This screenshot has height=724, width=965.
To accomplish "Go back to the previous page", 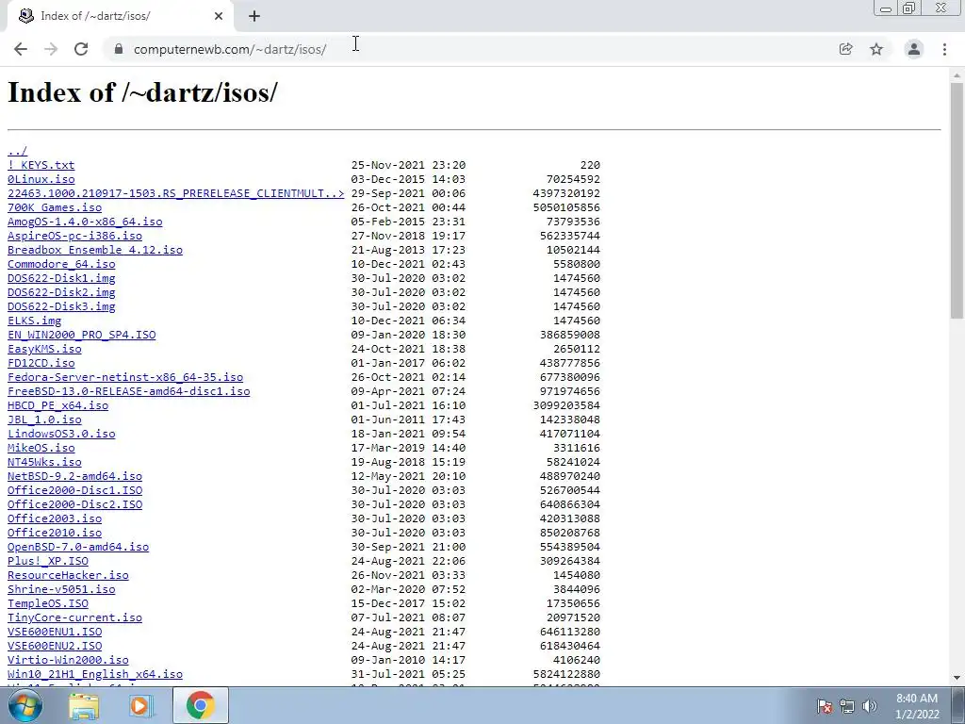I will point(21,49).
